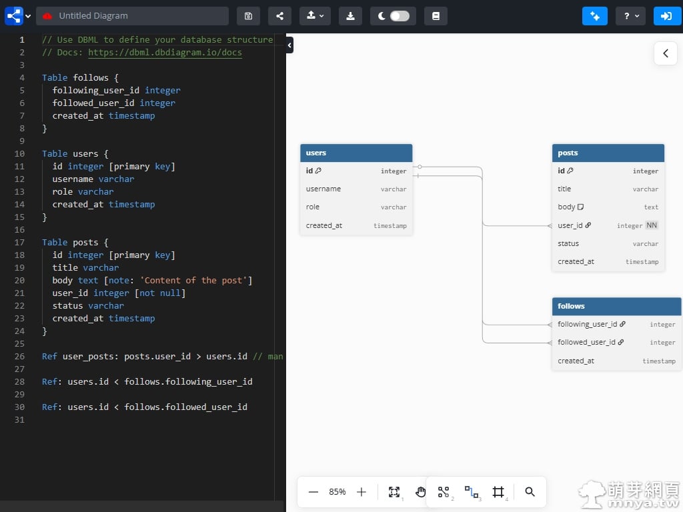
Task: Click the sign-in arrow icon
Action: tap(667, 16)
